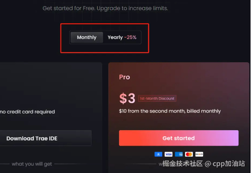
Task: Click the -25% yearly discount label
Action: (x=130, y=37)
